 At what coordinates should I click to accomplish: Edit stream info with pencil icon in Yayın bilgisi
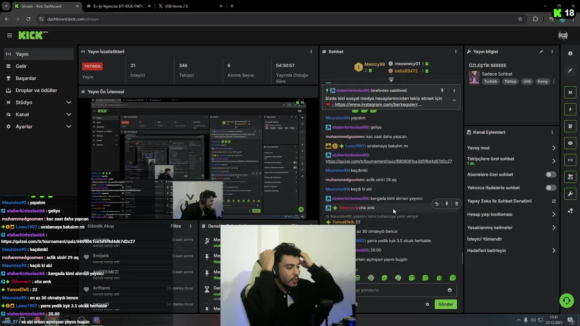click(541, 52)
